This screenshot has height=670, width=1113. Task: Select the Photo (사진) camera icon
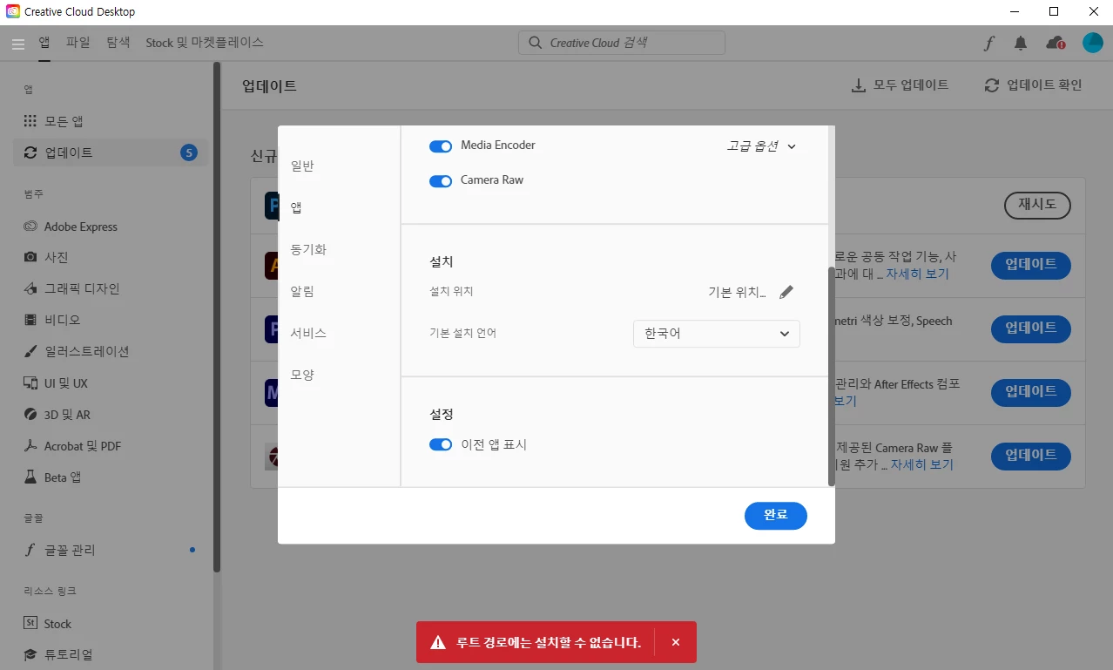pyautogui.click(x=30, y=257)
